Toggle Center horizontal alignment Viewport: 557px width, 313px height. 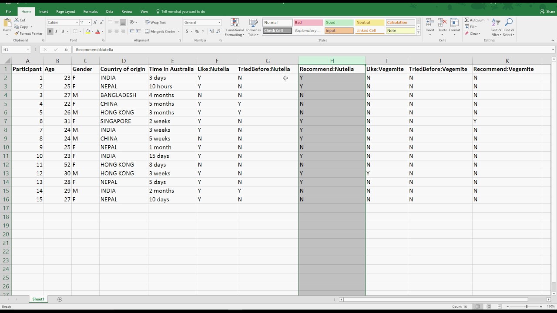117,31
